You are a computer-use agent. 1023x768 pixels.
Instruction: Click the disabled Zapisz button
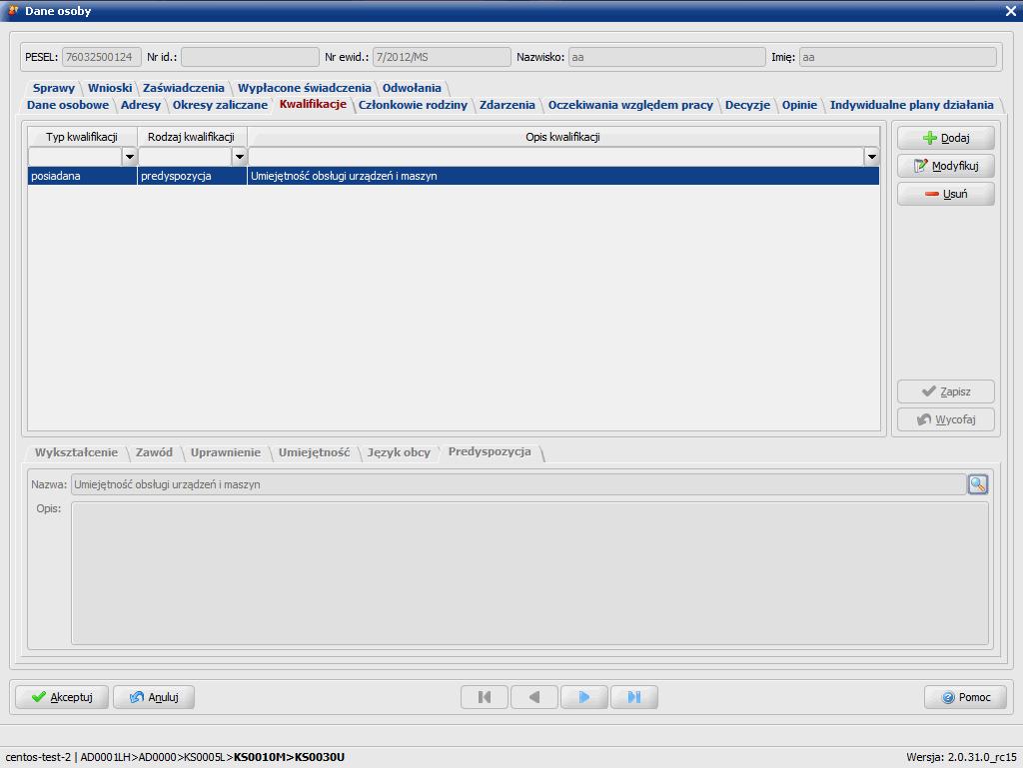pos(945,391)
